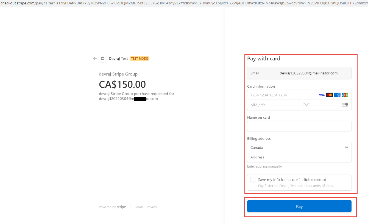Viewport: 368px width, 223px height.
Task: Open the Terms link
Action: click(139, 207)
